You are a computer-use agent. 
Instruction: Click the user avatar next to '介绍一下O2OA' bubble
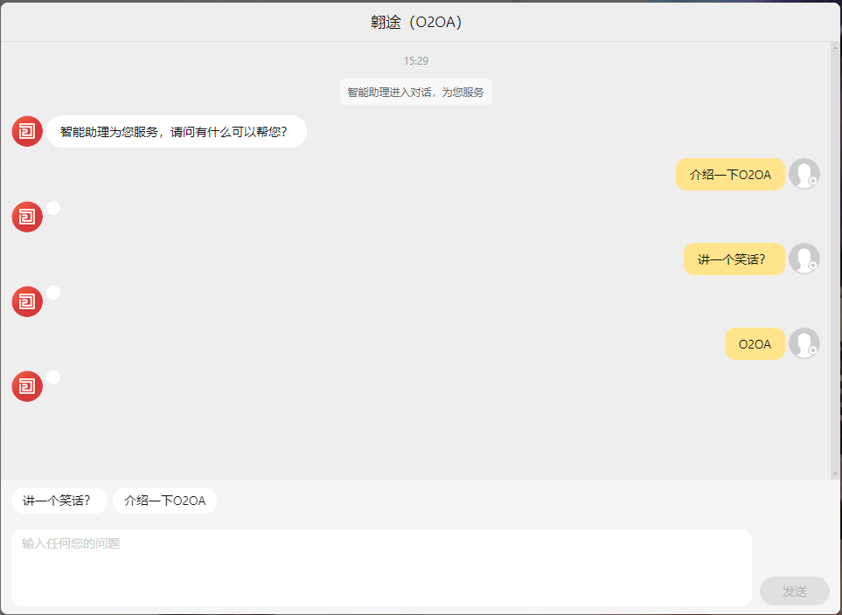(x=804, y=174)
